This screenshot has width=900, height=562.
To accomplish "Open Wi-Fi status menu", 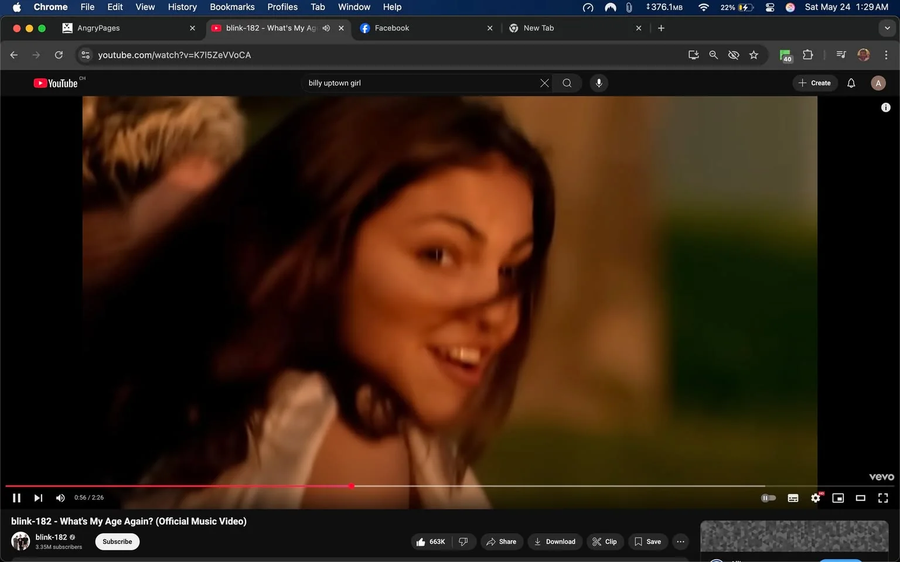I will (x=704, y=7).
